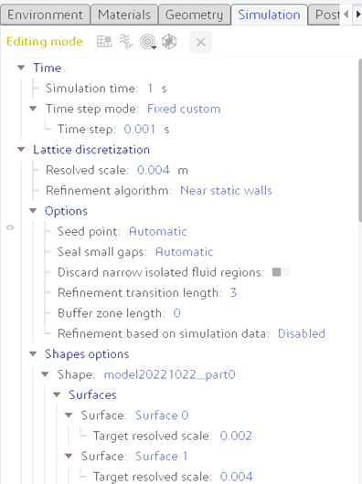The image size is (362, 484).
Task: Switch to the Geometry tab
Action: click(x=195, y=15)
